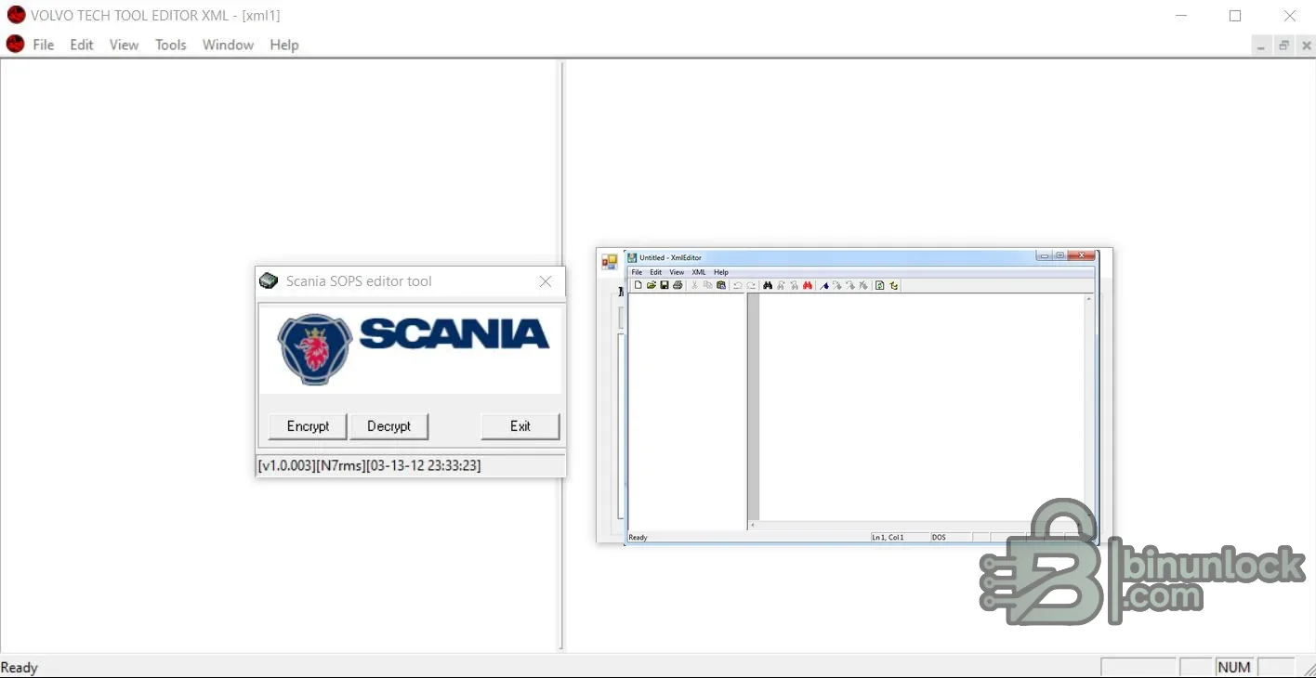Open the Edit menu in main menu bar
Image resolution: width=1316 pixels, height=678 pixels.
tap(82, 45)
